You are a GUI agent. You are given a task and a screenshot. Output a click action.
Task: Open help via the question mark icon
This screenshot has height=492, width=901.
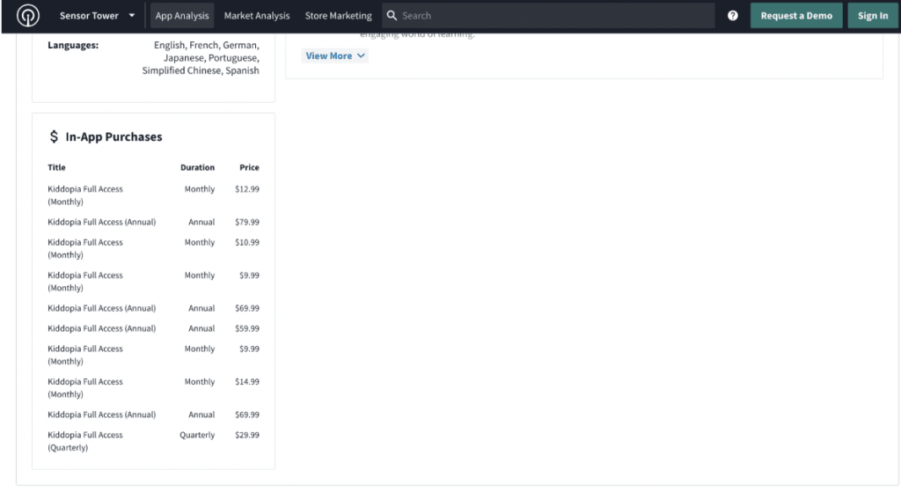[x=733, y=16]
